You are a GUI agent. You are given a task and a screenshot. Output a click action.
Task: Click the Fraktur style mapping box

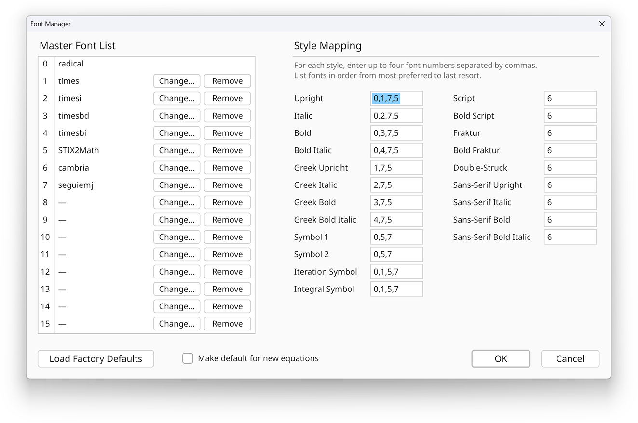570,133
